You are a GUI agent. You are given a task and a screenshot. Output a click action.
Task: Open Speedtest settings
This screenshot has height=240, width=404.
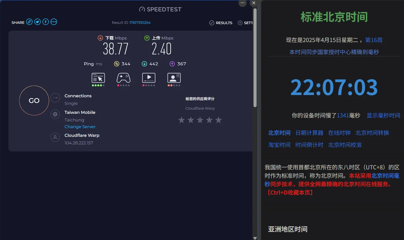(x=245, y=23)
